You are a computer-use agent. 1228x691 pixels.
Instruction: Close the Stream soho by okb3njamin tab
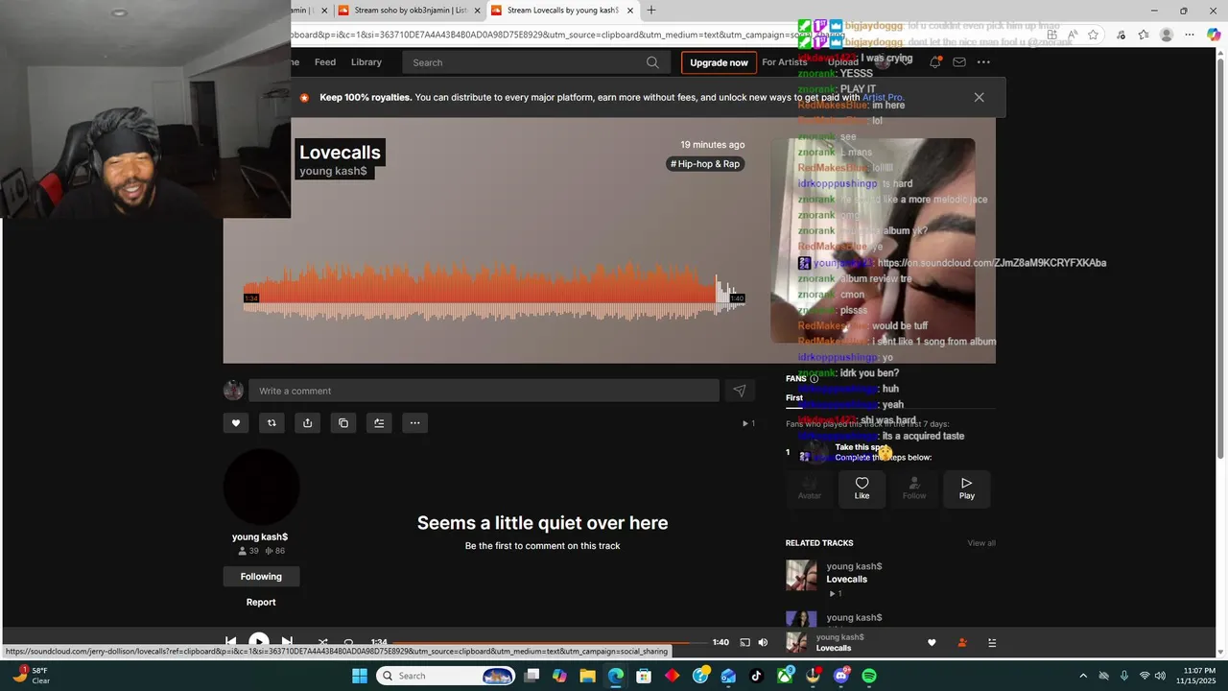tap(477, 11)
